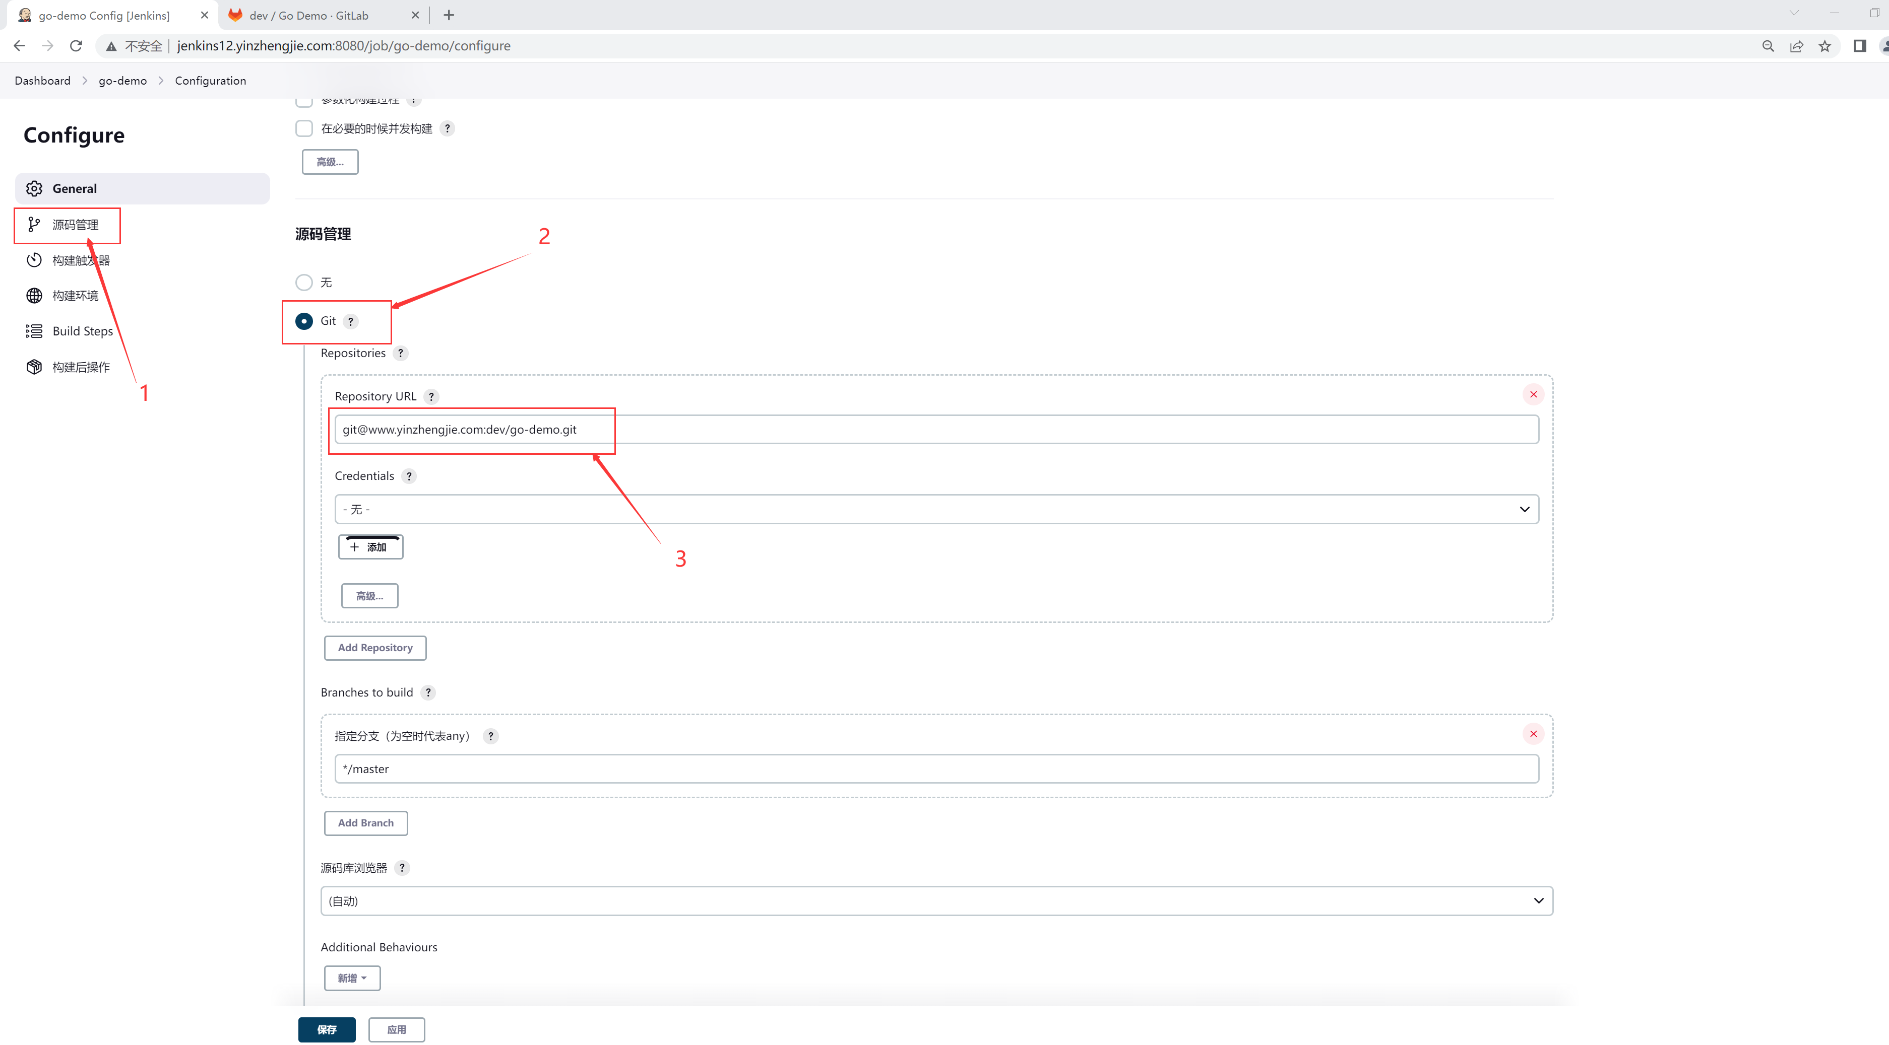Reload the page with refresh icon
The height and width of the screenshot is (1045, 1889).
76,46
